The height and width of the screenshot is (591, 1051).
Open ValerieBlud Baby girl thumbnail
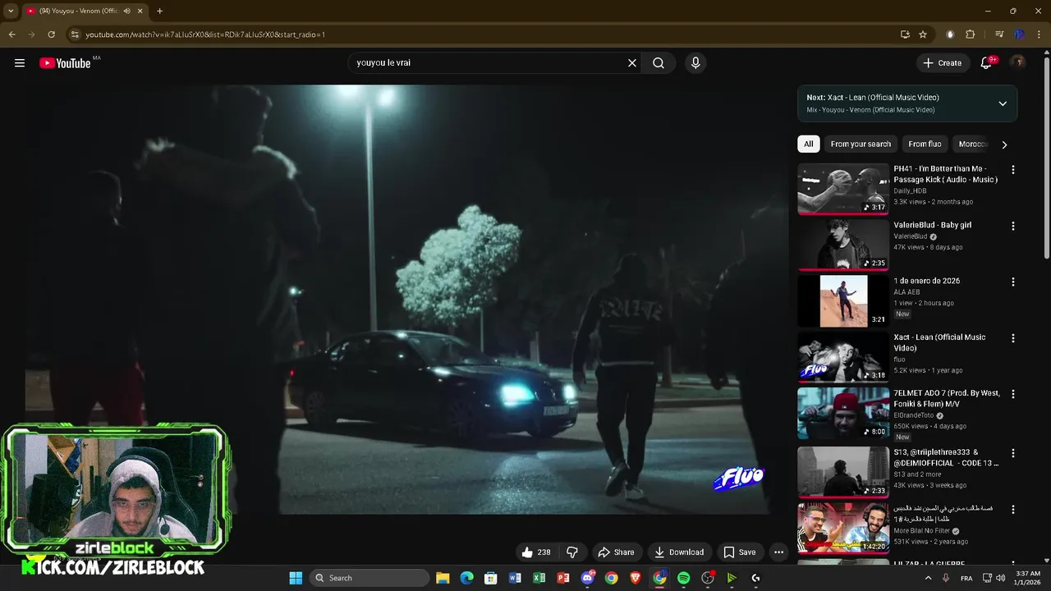(x=843, y=245)
